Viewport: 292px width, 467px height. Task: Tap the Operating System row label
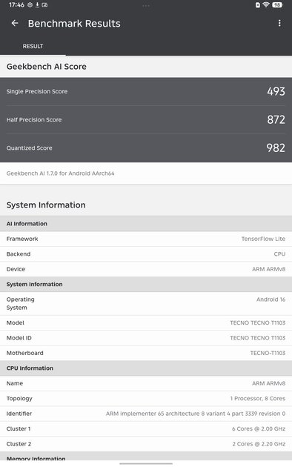coord(21,303)
